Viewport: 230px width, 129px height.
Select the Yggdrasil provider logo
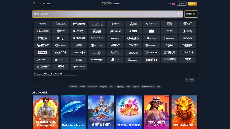click(79, 67)
